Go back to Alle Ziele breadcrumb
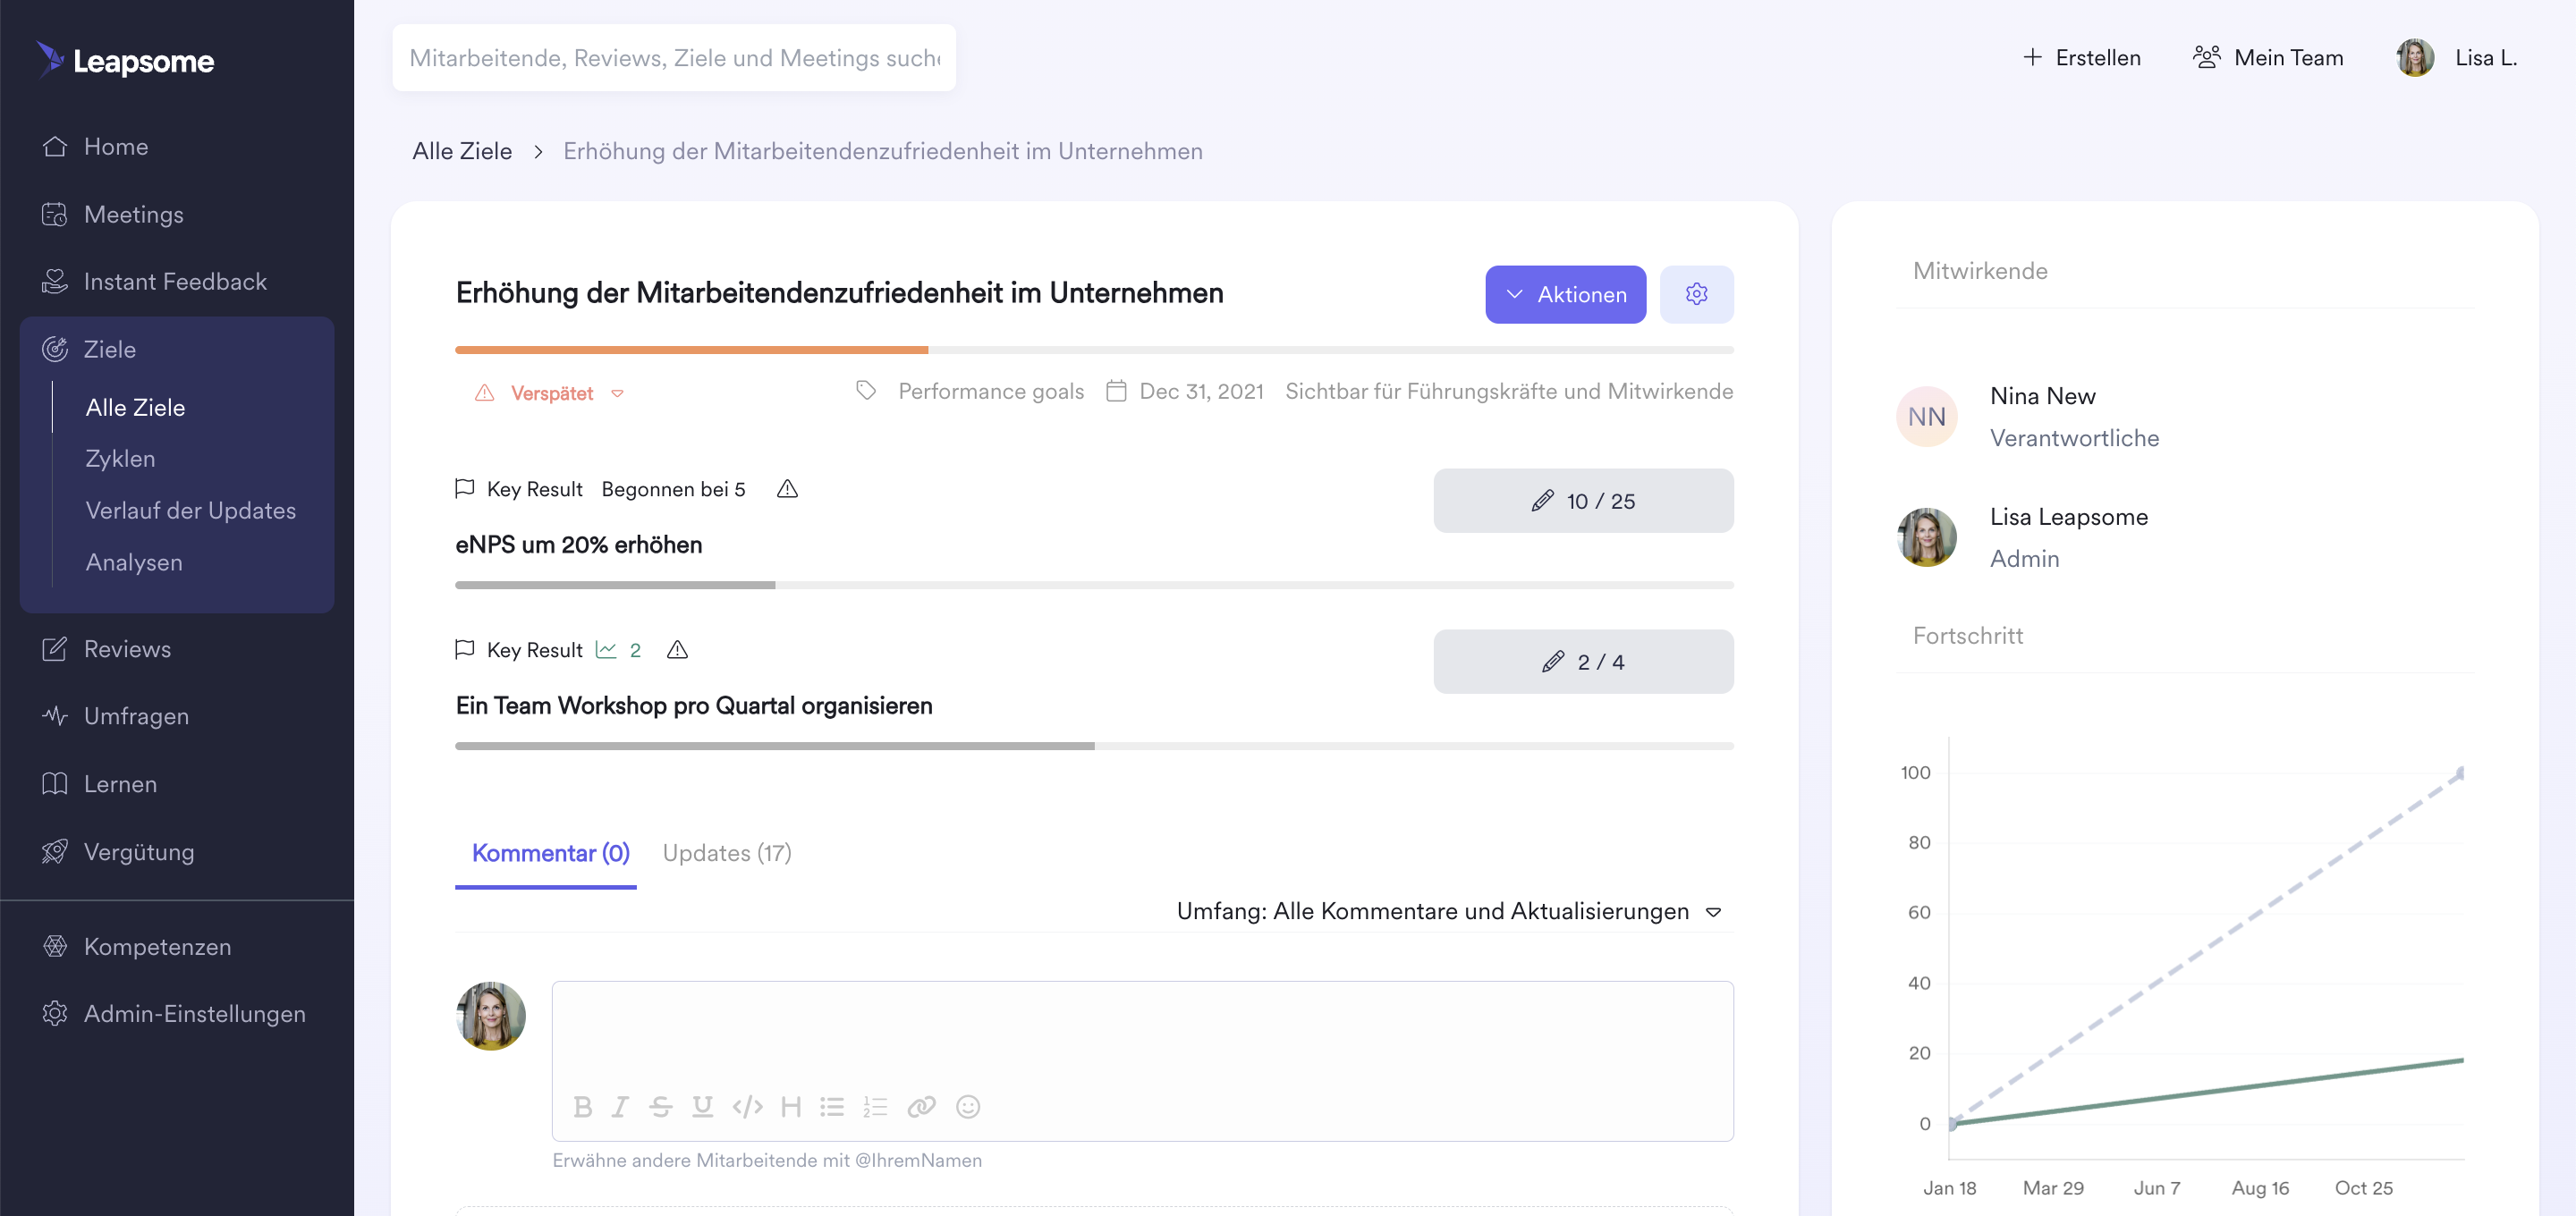Screen dimensions: 2576x1216 click(462, 151)
